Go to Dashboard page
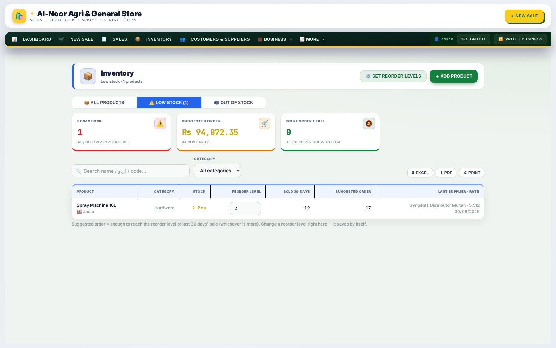This screenshot has height=348, width=556. pyautogui.click(x=37, y=39)
